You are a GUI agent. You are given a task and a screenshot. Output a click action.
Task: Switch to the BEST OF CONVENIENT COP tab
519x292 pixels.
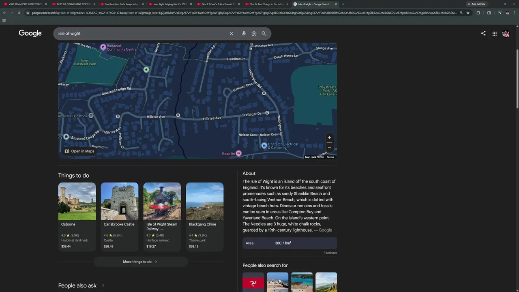73,4
